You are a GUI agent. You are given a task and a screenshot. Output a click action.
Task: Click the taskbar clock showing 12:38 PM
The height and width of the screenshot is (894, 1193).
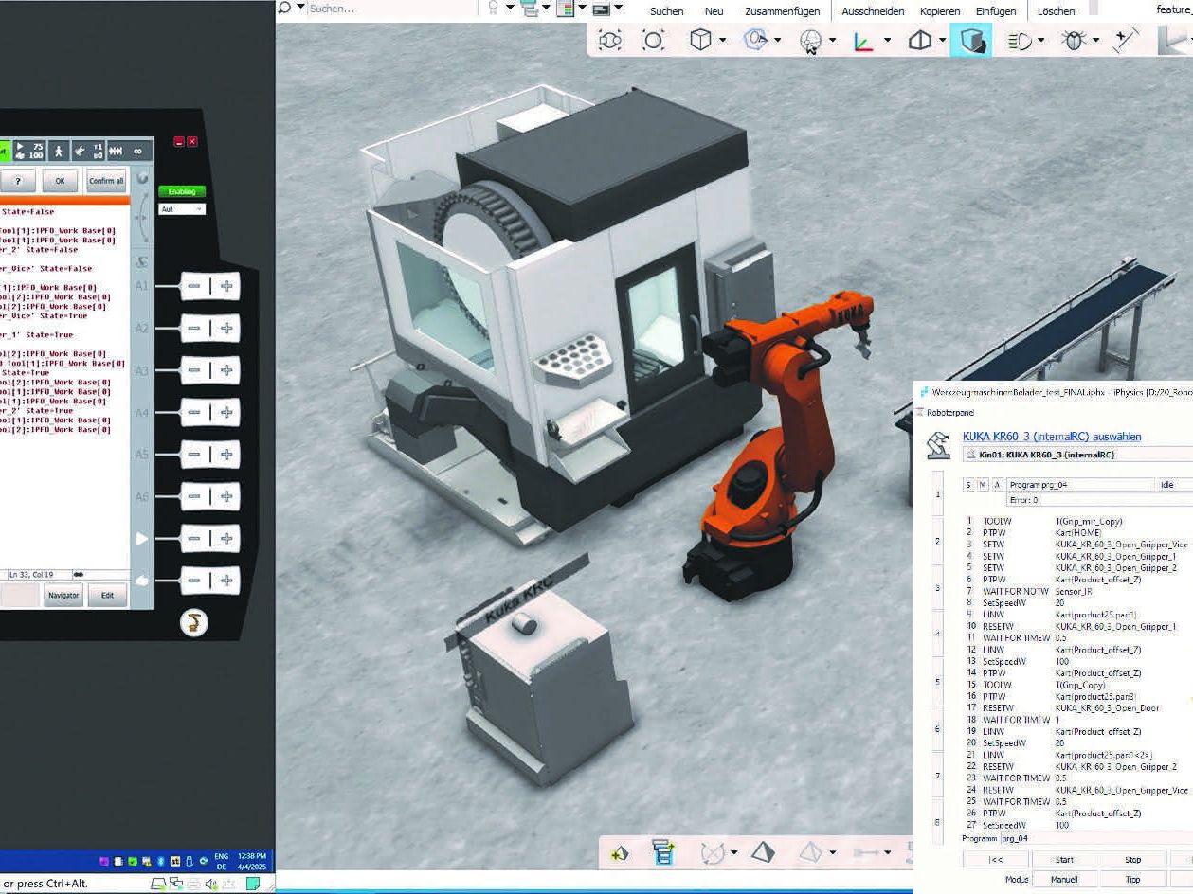(x=253, y=860)
